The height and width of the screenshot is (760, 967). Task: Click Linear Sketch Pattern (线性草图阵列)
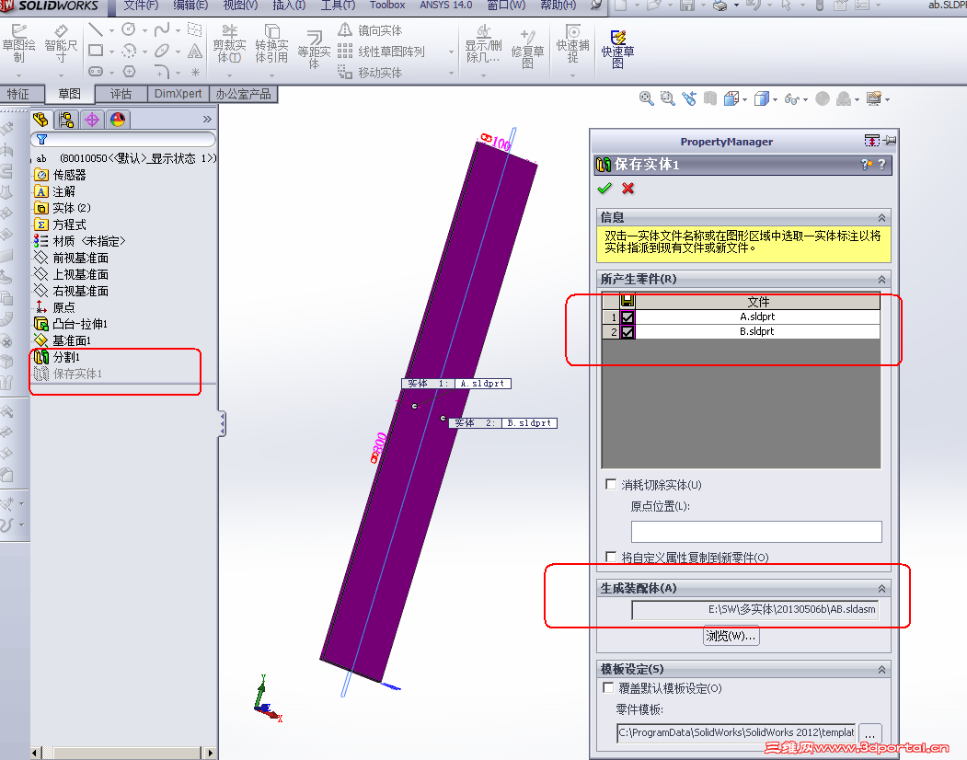[x=381, y=52]
